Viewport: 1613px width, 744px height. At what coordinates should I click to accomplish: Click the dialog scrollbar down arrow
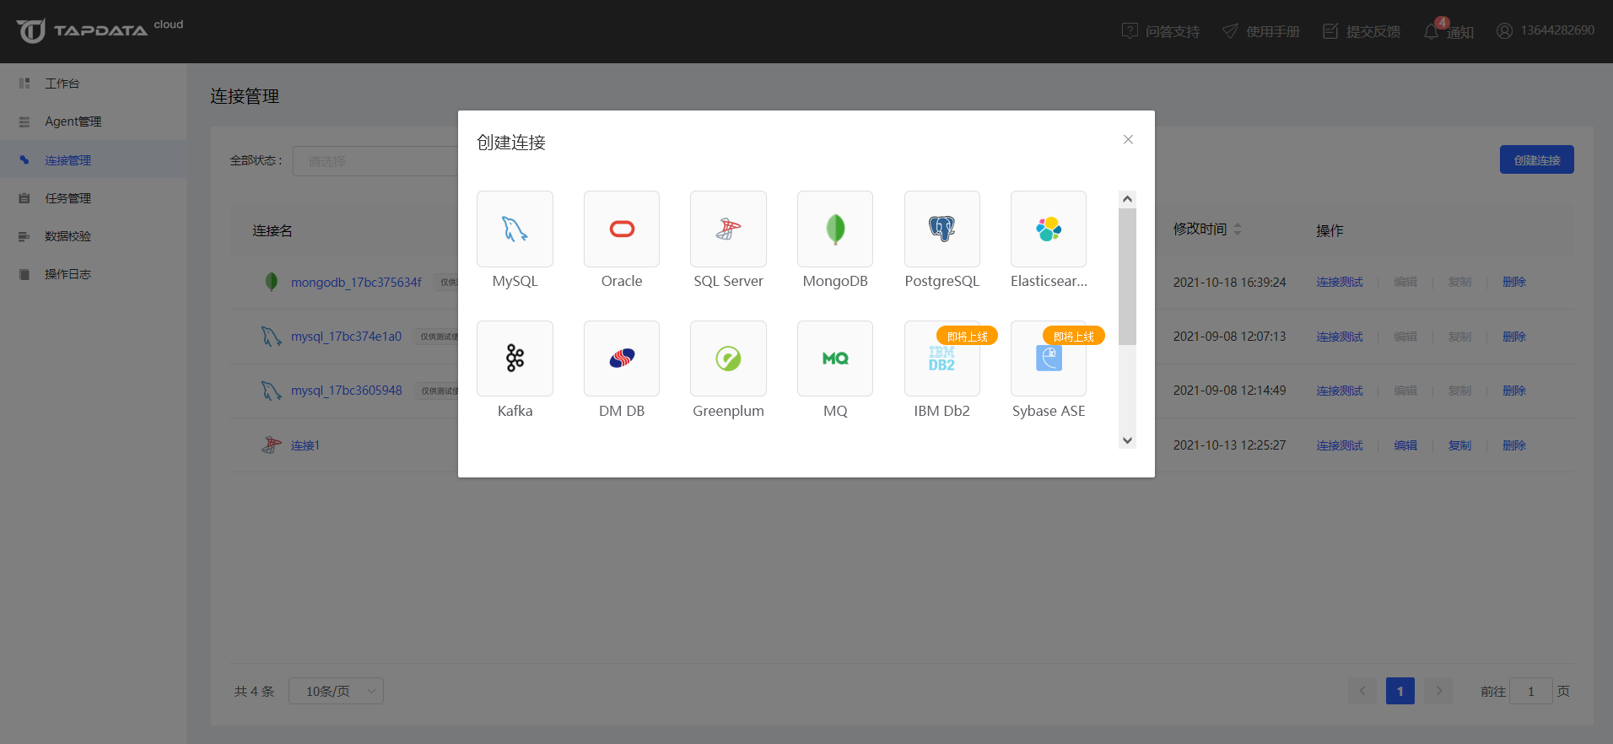pyautogui.click(x=1127, y=440)
